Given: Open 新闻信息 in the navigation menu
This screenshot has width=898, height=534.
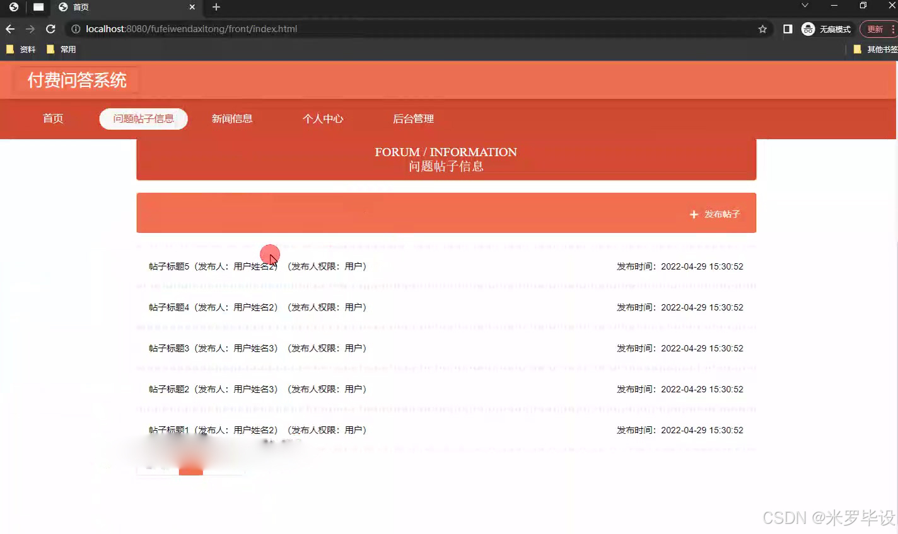Looking at the screenshot, I should (232, 118).
